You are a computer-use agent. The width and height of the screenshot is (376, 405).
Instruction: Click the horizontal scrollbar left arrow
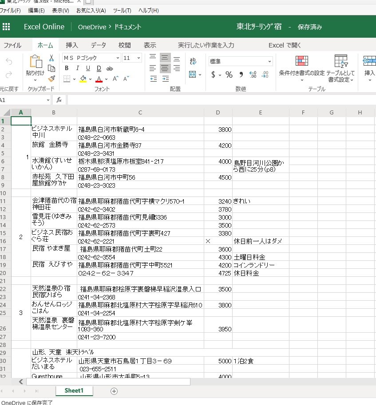click(x=21, y=381)
